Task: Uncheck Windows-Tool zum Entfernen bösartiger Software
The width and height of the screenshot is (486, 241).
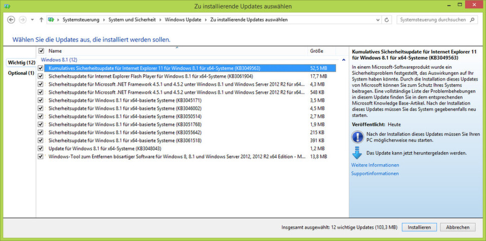Action: tap(40, 156)
